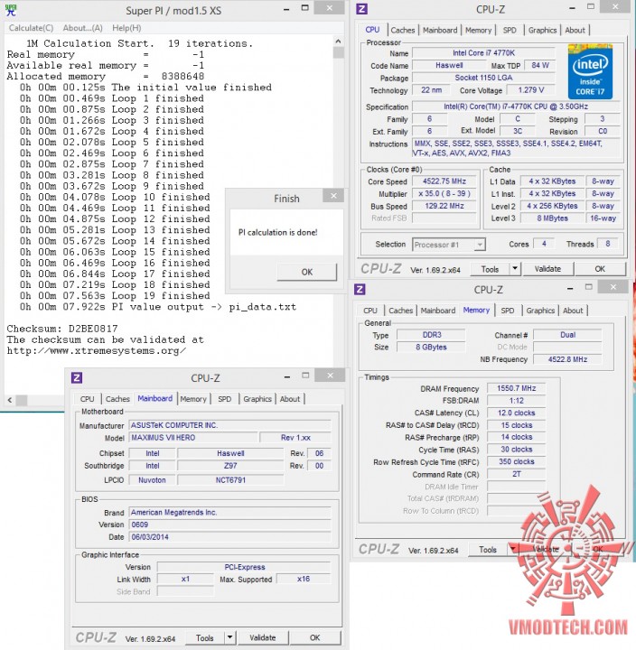Switch to About tab in top CPU-Z window

pyautogui.click(x=575, y=30)
